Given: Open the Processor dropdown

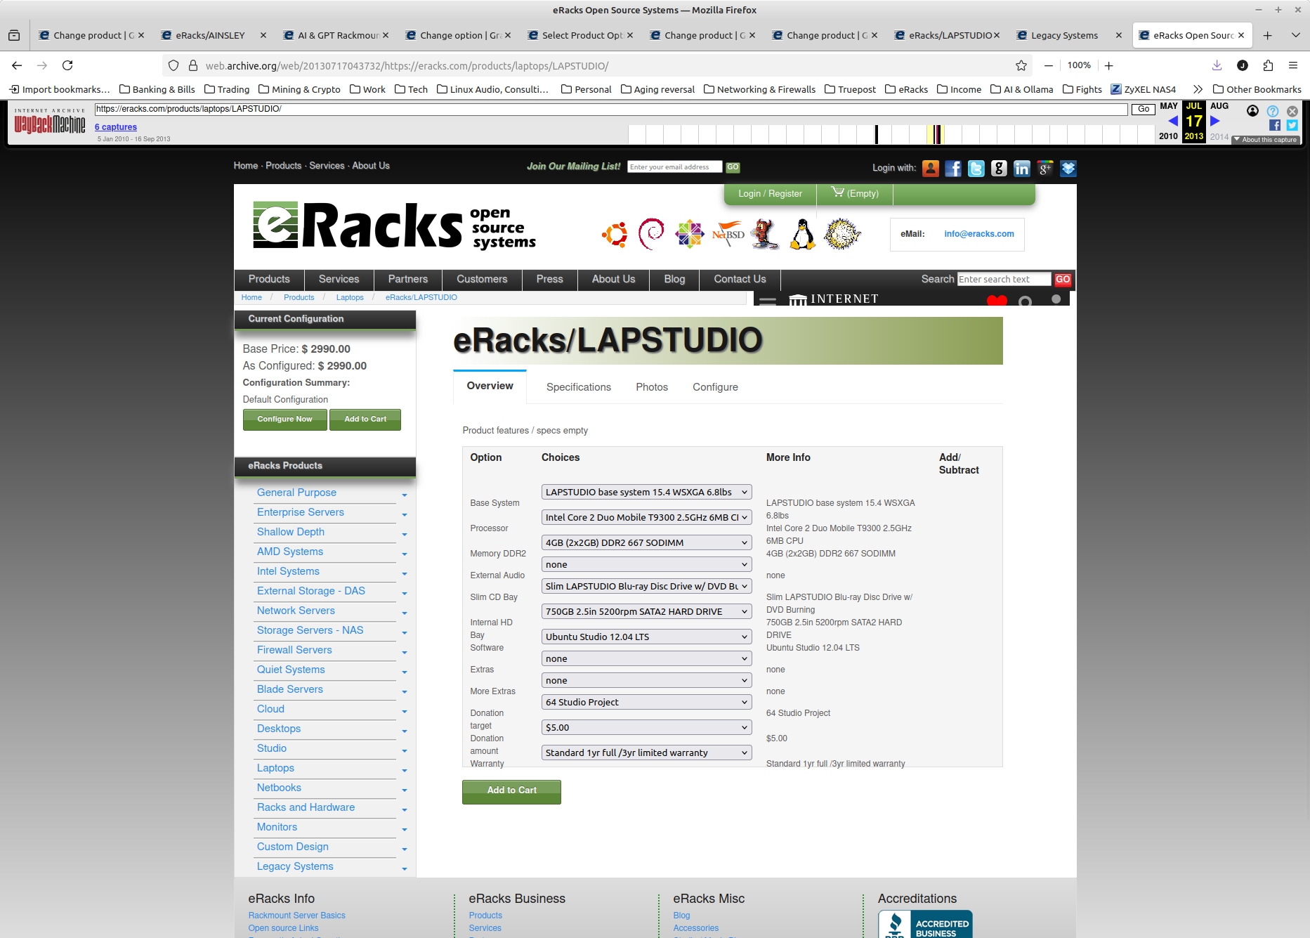Looking at the screenshot, I should point(647,517).
